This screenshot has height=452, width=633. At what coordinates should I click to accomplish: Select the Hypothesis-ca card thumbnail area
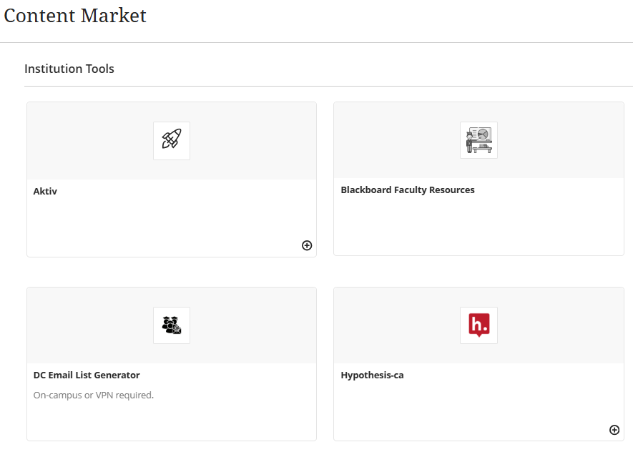(478, 325)
